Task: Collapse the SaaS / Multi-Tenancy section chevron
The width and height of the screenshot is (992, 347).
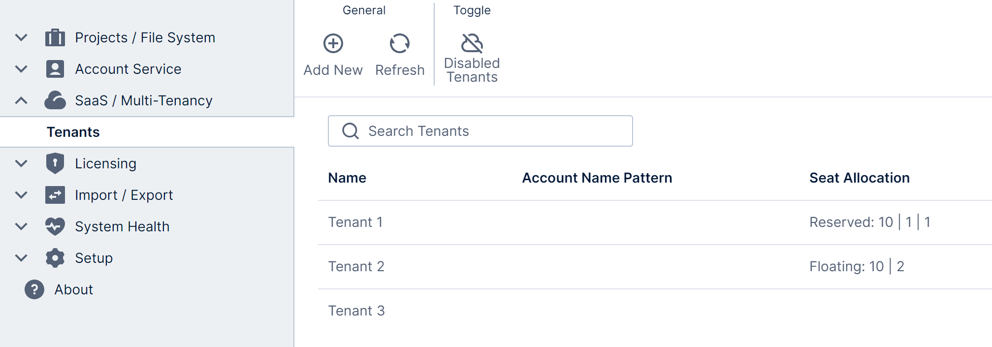Action: coord(21,100)
